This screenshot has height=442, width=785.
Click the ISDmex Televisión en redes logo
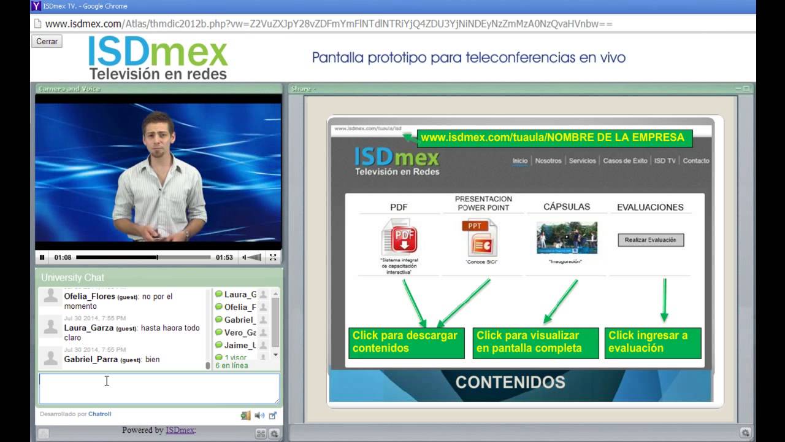158,58
